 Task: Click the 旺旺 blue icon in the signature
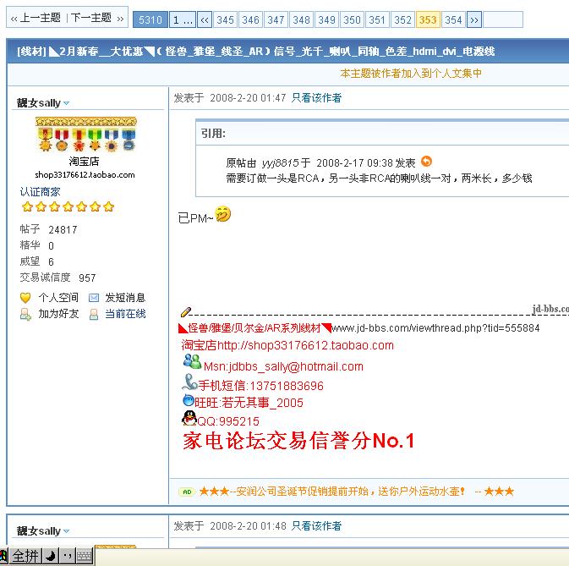189,401
